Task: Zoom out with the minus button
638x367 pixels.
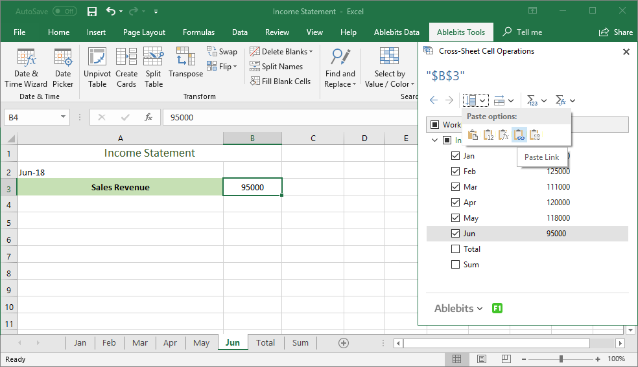Action: coord(524,359)
